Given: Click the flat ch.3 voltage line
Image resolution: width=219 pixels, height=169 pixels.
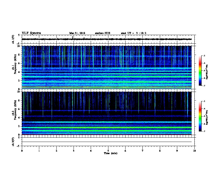Looking at the screenshot, I should [x=107, y=142].
